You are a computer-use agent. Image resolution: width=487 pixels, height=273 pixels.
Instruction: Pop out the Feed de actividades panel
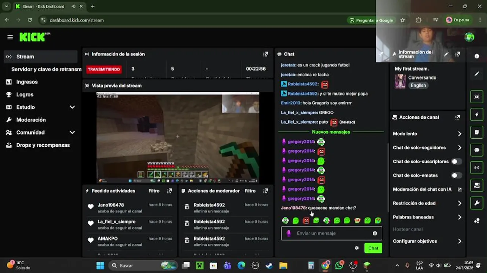170,191
